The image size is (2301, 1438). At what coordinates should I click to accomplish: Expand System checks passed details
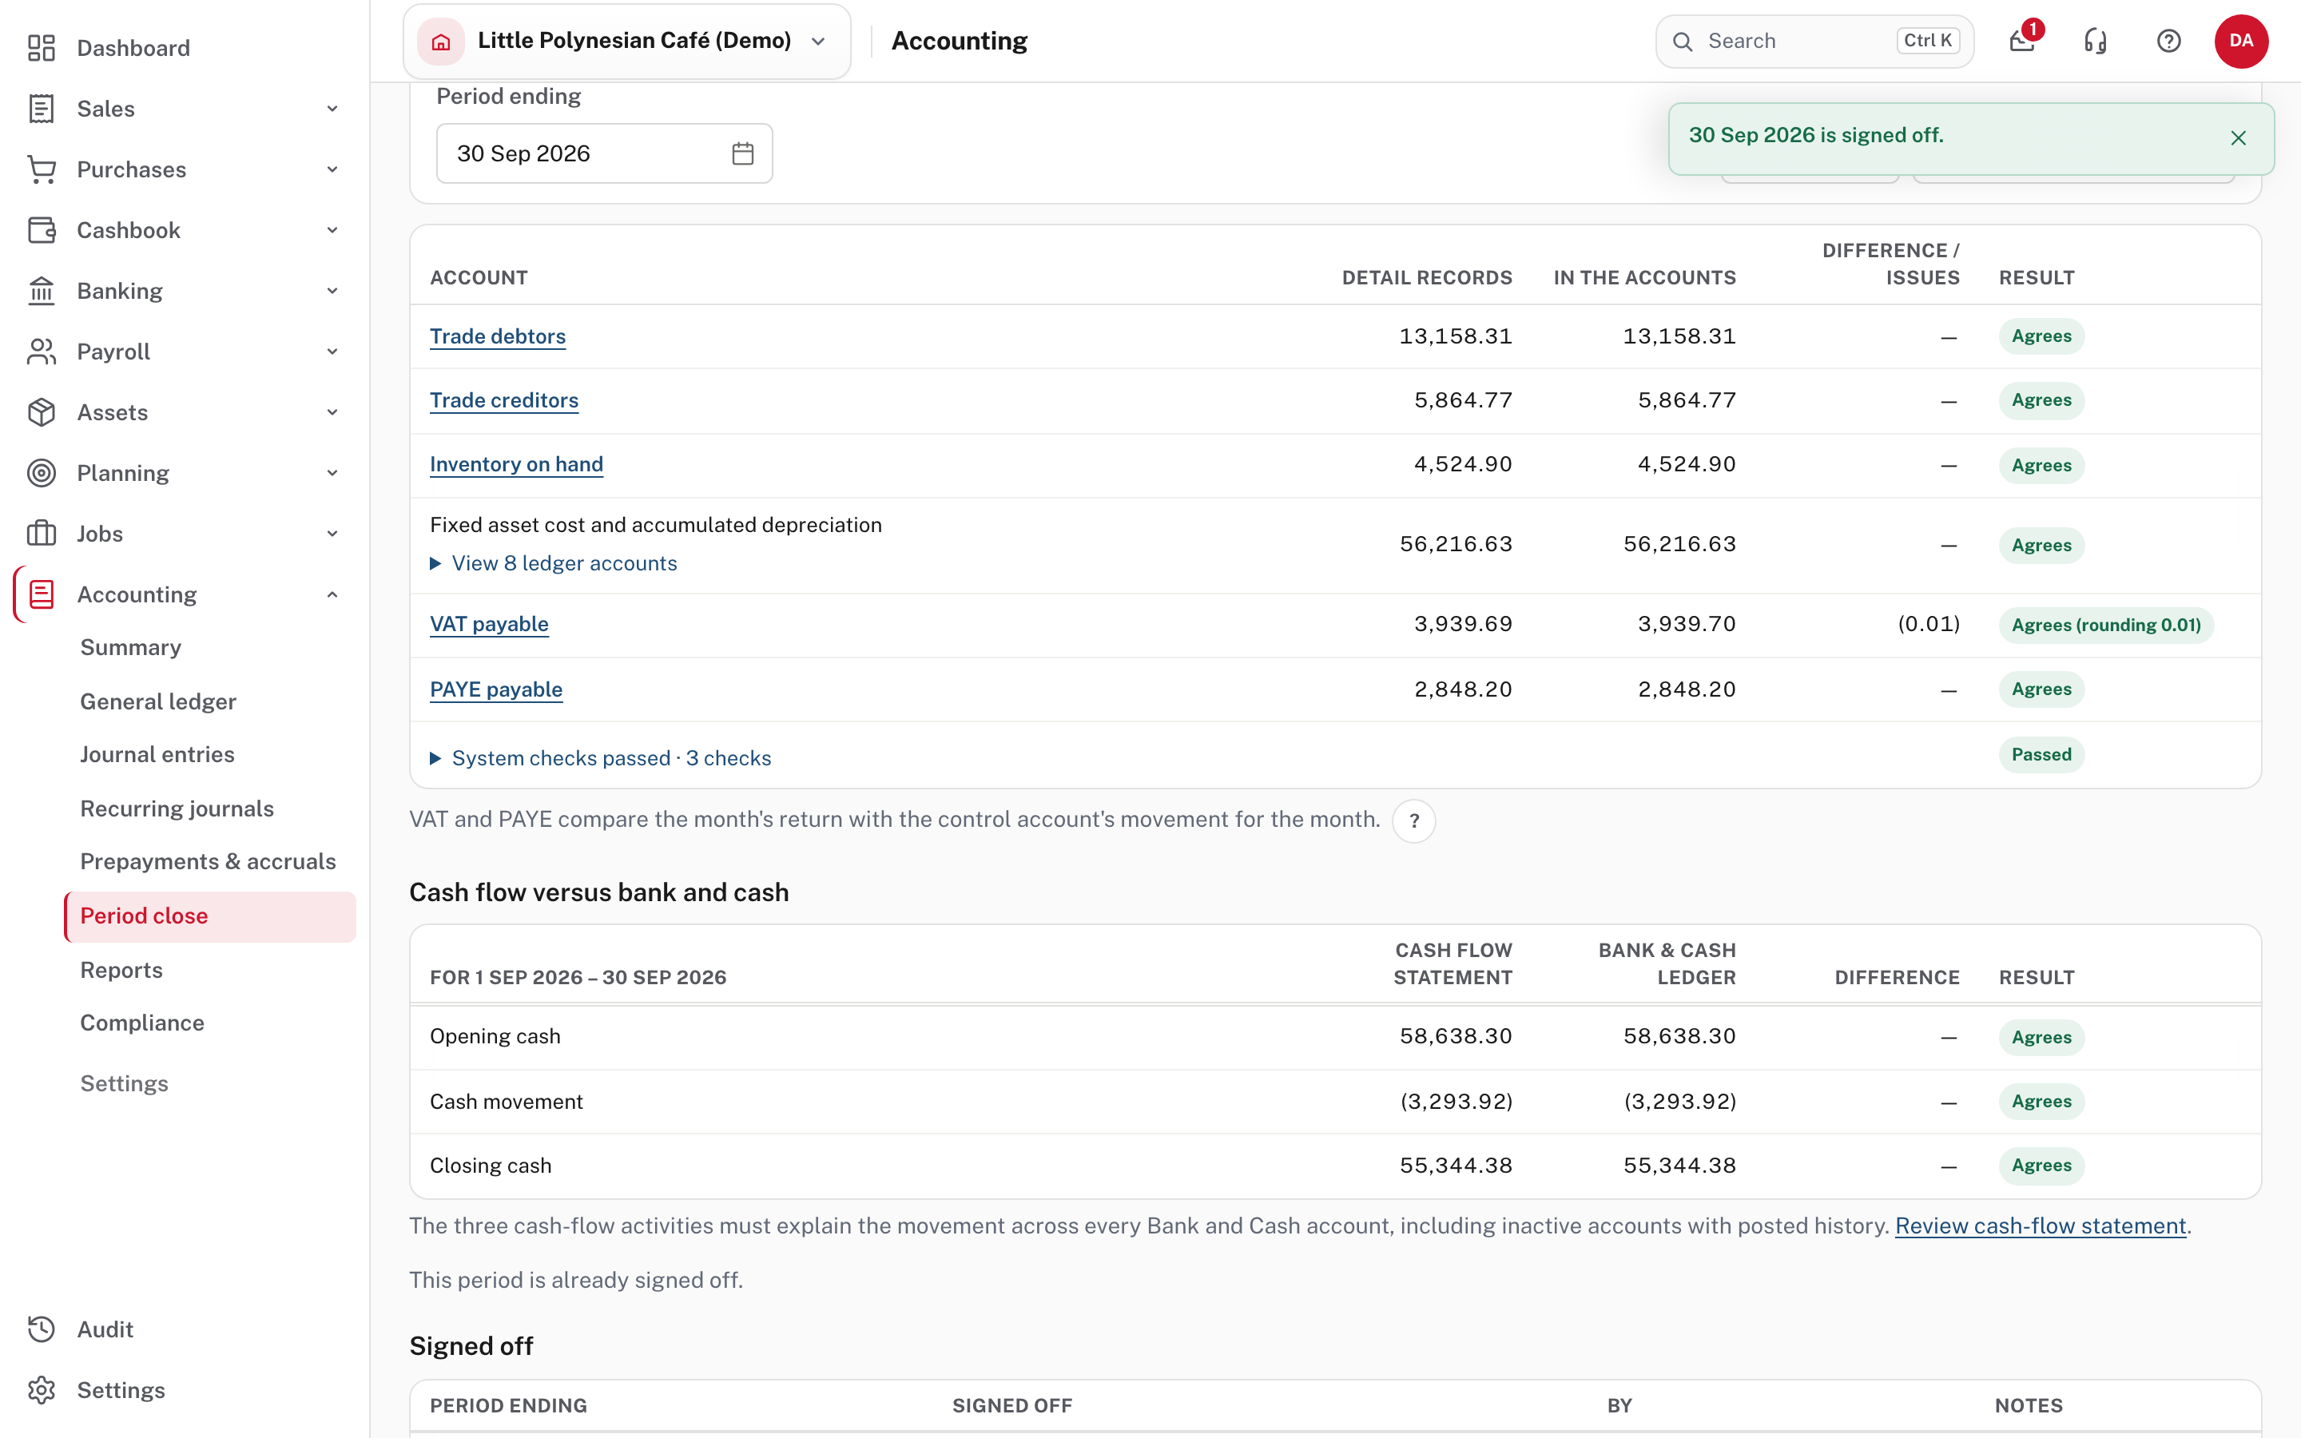coord(601,758)
